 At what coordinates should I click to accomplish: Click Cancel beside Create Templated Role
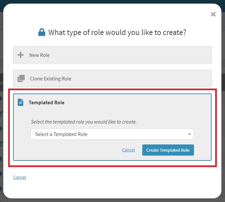(128, 150)
